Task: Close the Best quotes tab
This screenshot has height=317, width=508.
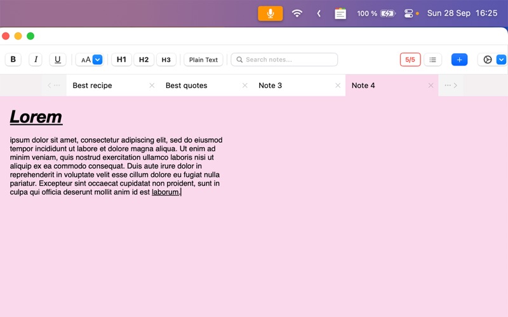Action: tap(245, 86)
